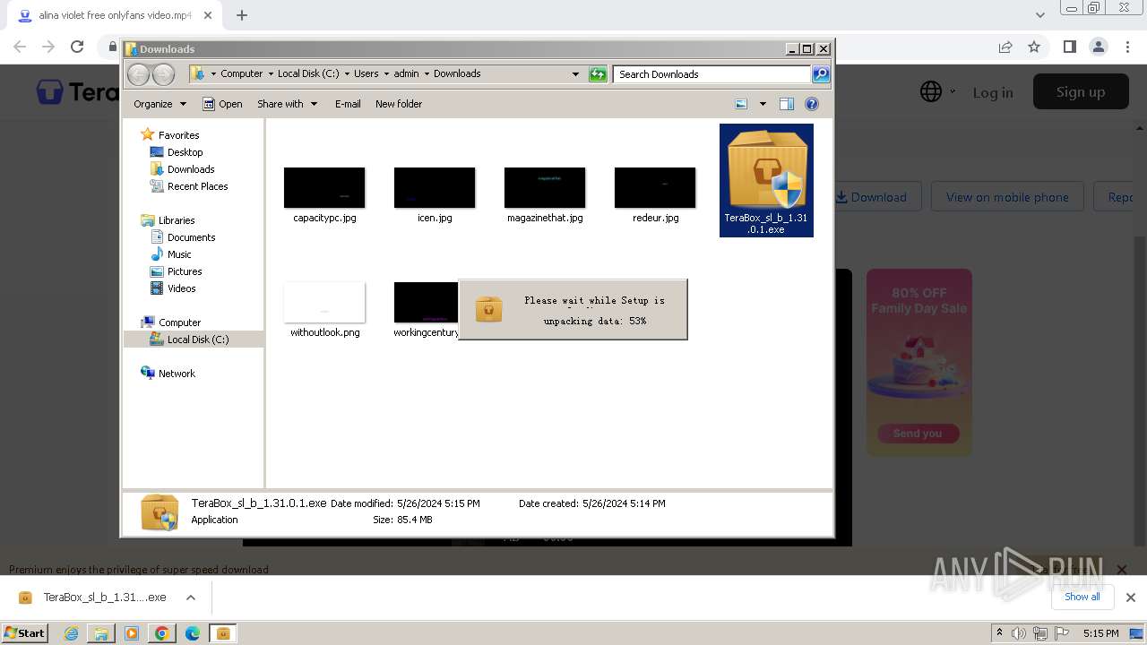
Task: Click E-mail in the Explorer toolbar
Action: click(348, 104)
